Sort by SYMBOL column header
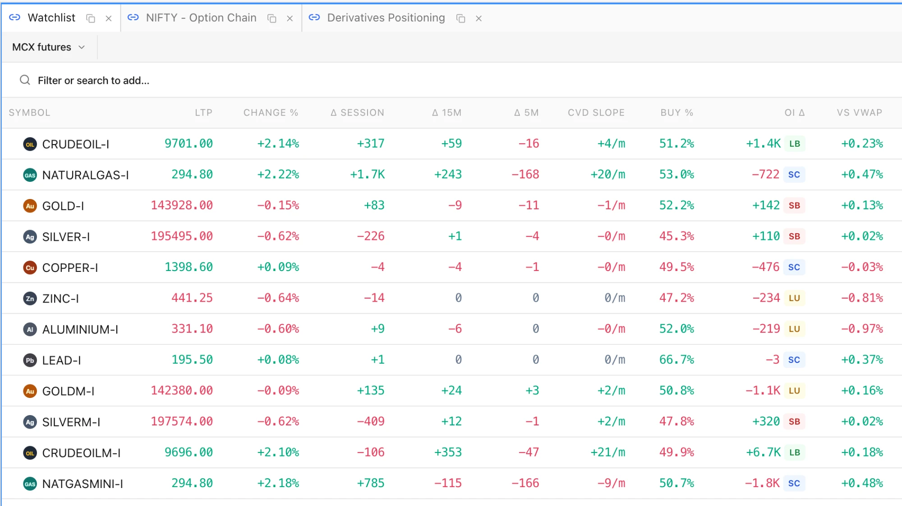This screenshot has width=902, height=506. (29, 113)
